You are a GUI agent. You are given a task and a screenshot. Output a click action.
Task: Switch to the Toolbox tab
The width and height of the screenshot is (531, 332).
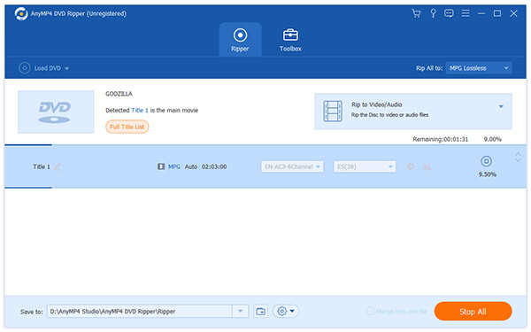click(x=290, y=40)
